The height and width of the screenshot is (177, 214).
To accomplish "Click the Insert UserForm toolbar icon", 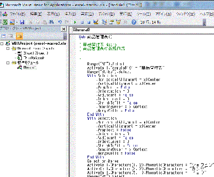I will point(12,22).
